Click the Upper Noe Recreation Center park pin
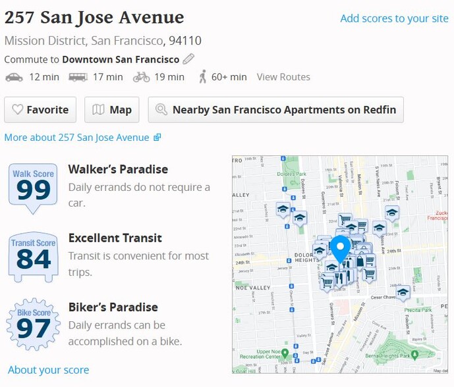The image size is (454, 387). pos(285,353)
